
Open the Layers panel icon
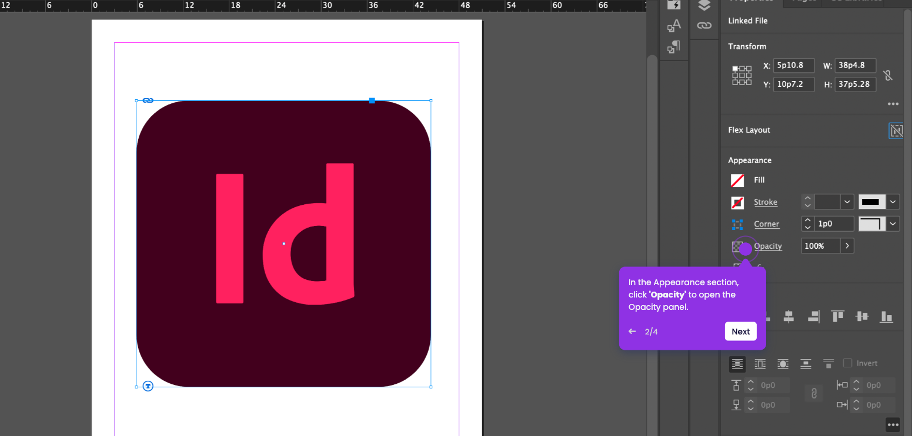click(x=704, y=5)
